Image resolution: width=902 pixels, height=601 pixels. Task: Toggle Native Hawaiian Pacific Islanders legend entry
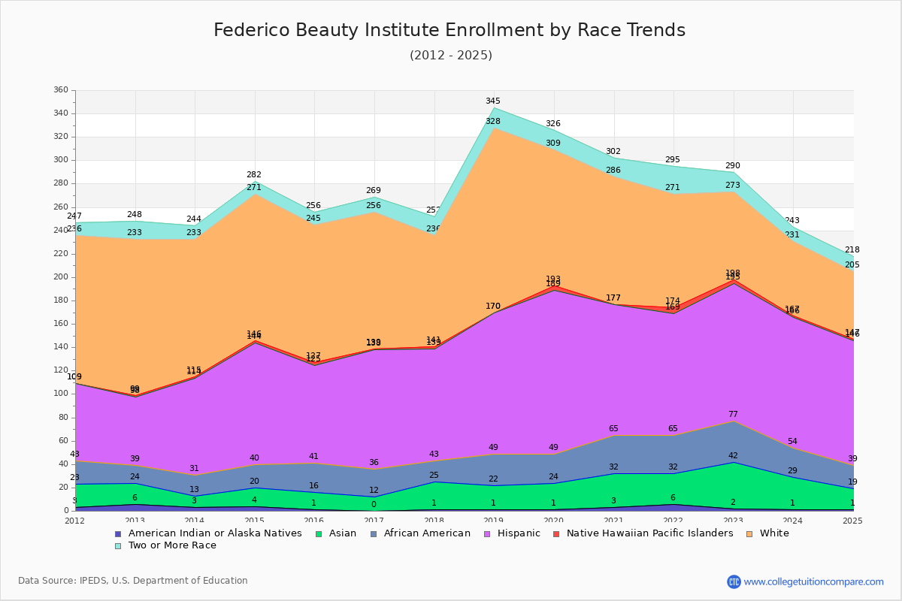click(642, 533)
